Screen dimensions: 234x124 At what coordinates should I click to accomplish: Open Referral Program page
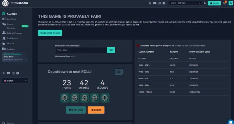[14, 33]
